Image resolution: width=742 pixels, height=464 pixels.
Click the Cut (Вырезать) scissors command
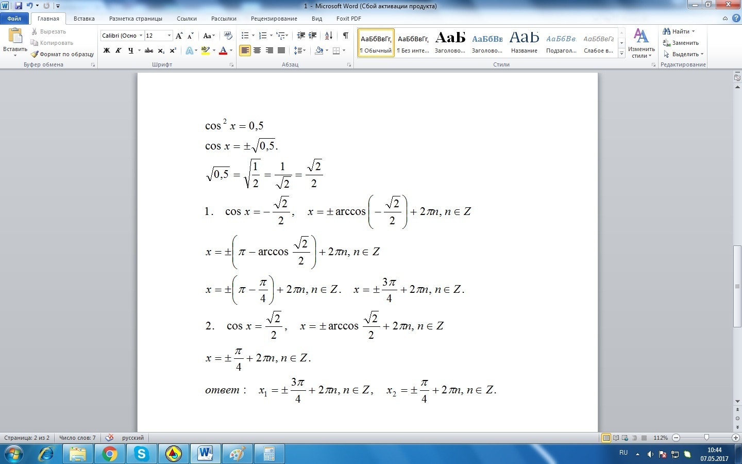[x=48, y=31]
